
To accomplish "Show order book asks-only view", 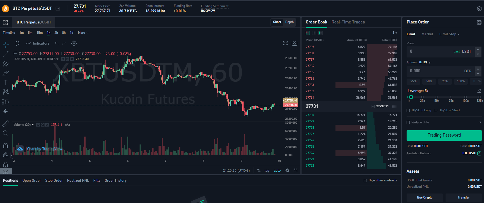I will coord(314,33).
